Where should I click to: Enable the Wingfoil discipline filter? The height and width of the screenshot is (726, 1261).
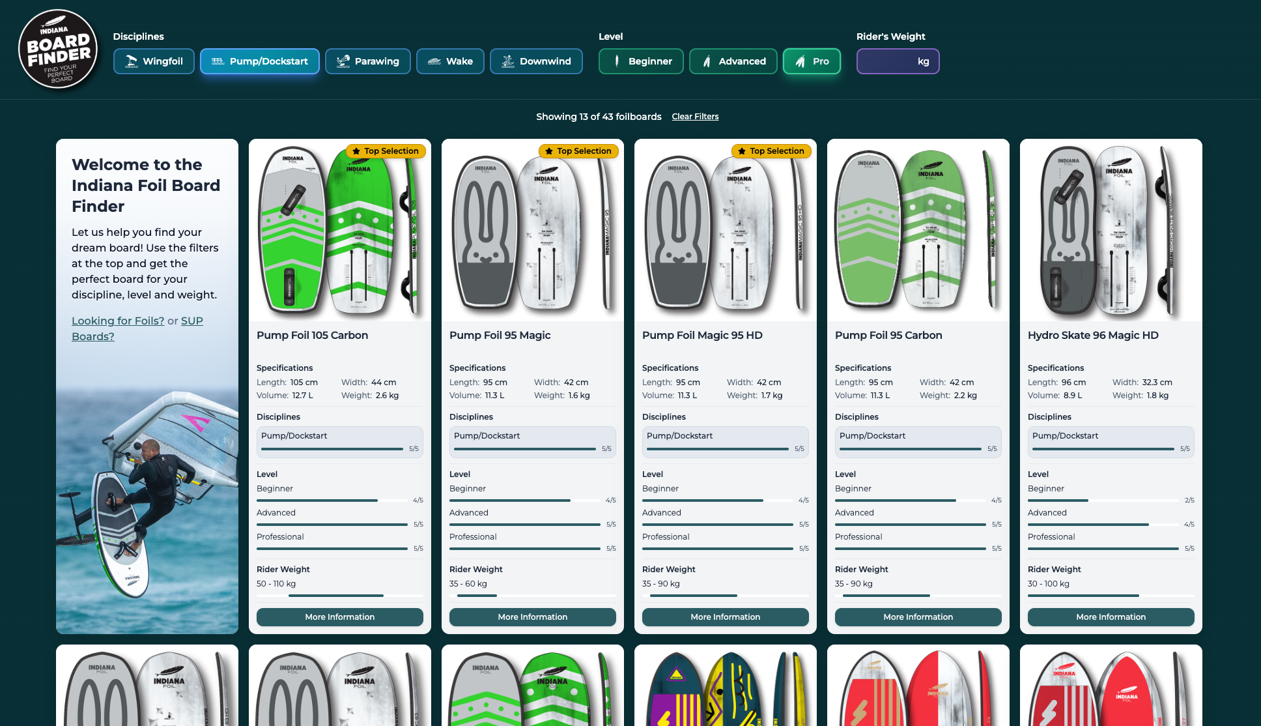154,61
